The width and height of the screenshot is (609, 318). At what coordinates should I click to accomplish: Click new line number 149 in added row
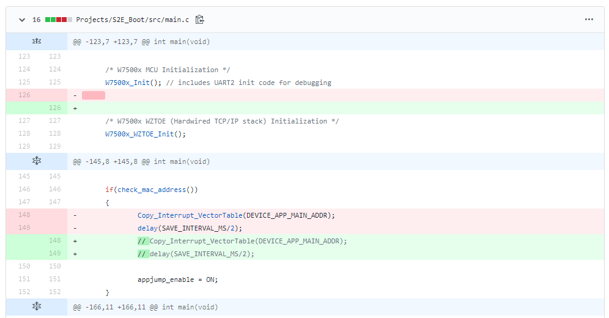click(55, 253)
